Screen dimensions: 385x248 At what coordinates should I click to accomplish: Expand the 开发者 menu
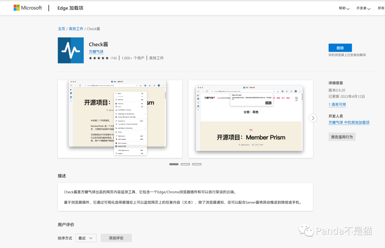tap(363, 8)
